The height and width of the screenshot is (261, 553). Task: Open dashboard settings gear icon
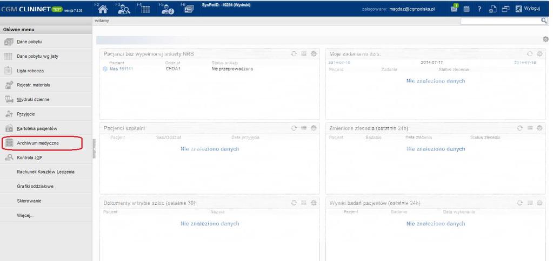(x=545, y=39)
